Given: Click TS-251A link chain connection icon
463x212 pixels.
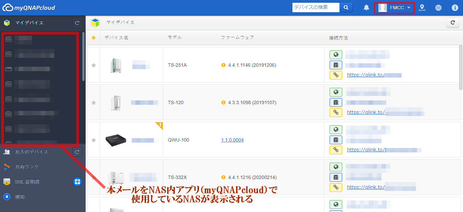Looking at the screenshot, I should point(336,75).
